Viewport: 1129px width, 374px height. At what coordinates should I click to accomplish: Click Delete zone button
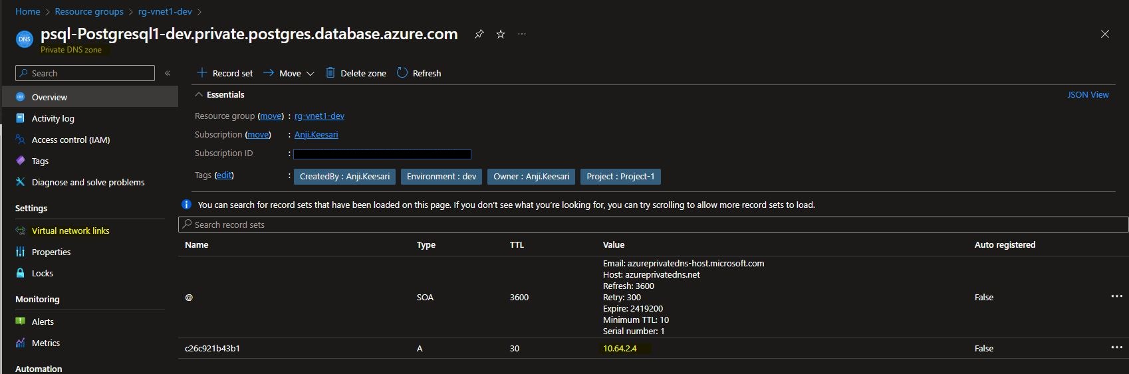pyautogui.click(x=356, y=73)
